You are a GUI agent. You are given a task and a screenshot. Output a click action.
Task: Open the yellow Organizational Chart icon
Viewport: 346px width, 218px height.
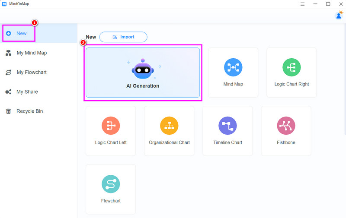[169, 126]
